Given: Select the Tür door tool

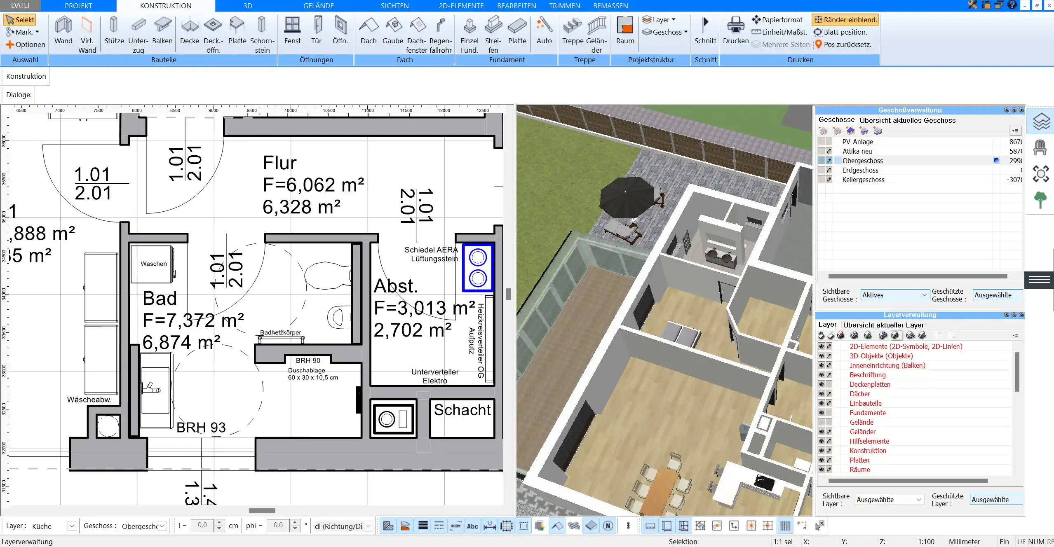Looking at the screenshot, I should click(317, 30).
